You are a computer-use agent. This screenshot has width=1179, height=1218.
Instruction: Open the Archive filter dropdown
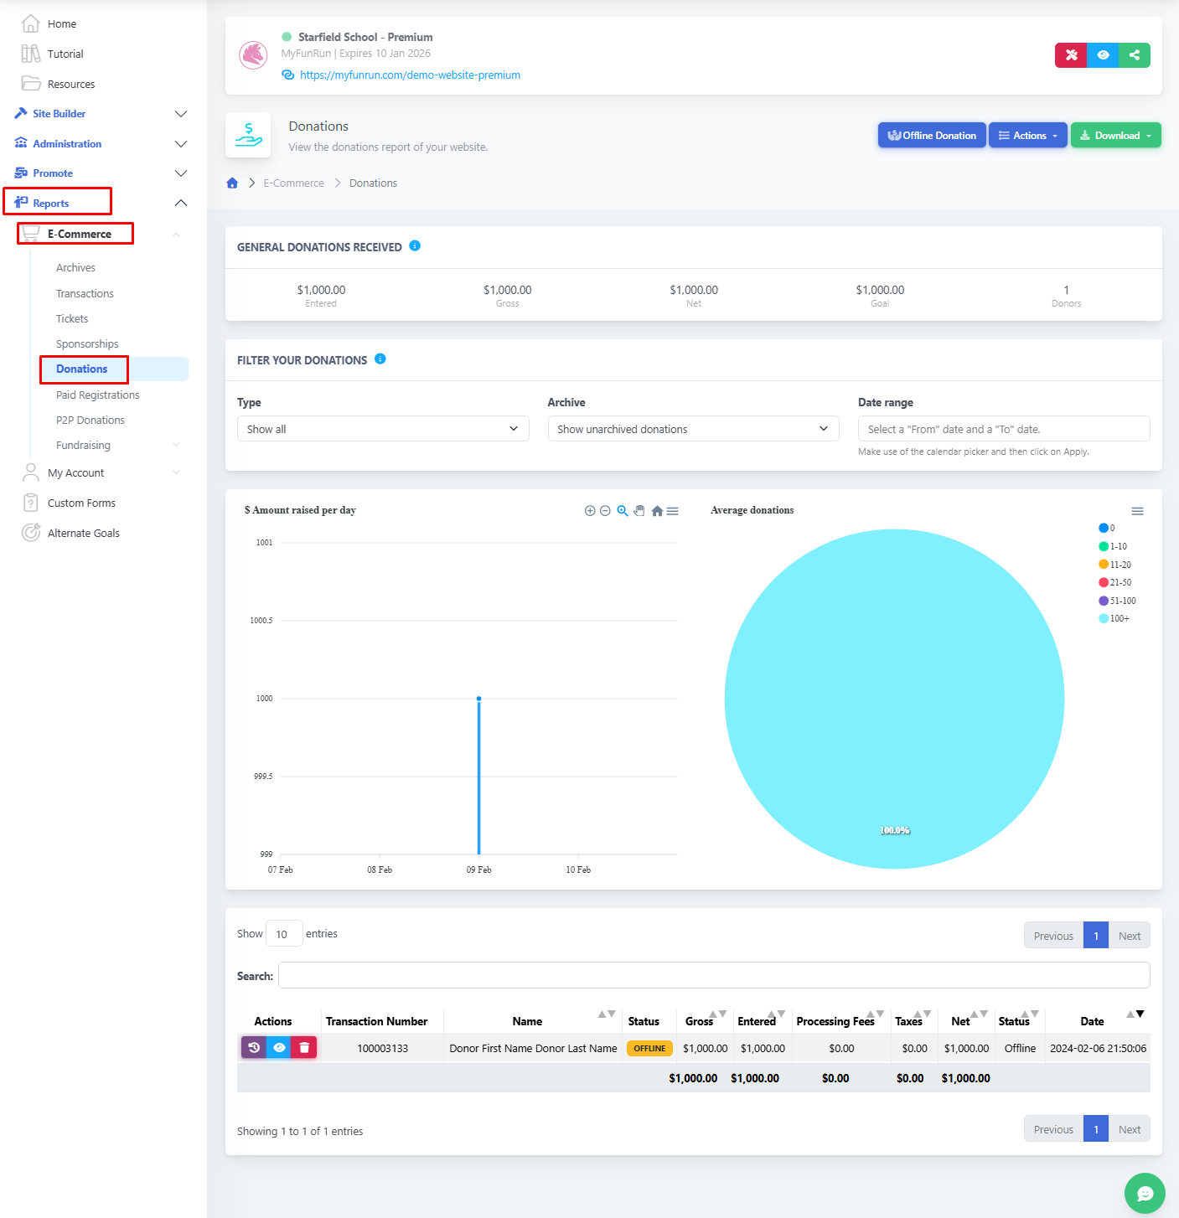[x=693, y=429]
